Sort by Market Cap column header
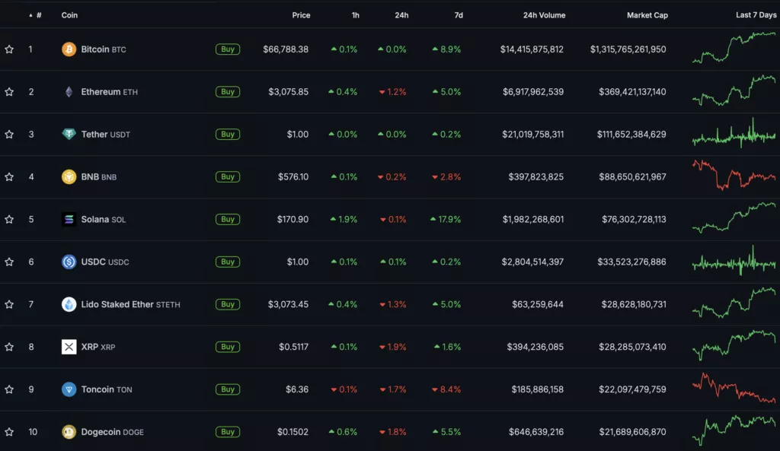This screenshot has height=451, width=780. (x=647, y=15)
